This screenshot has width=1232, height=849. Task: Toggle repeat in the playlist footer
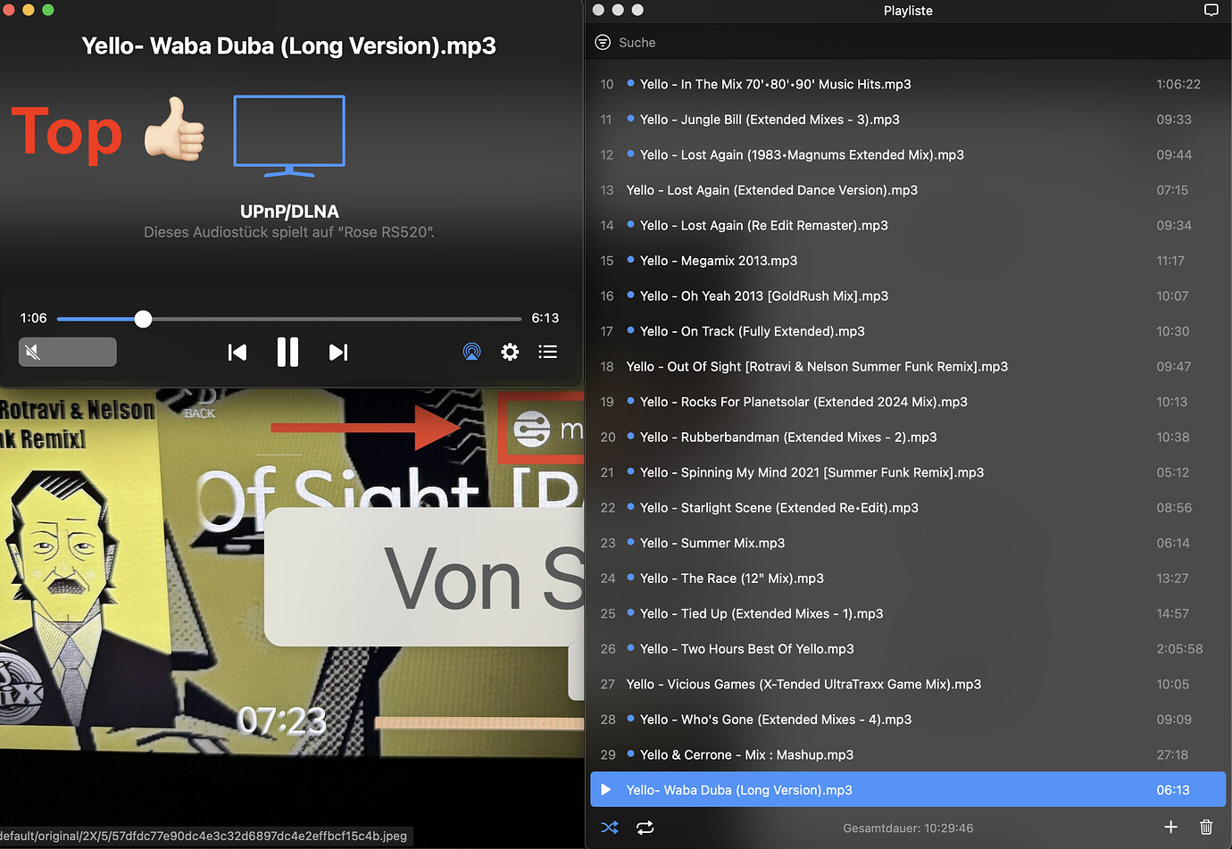point(645,828)
